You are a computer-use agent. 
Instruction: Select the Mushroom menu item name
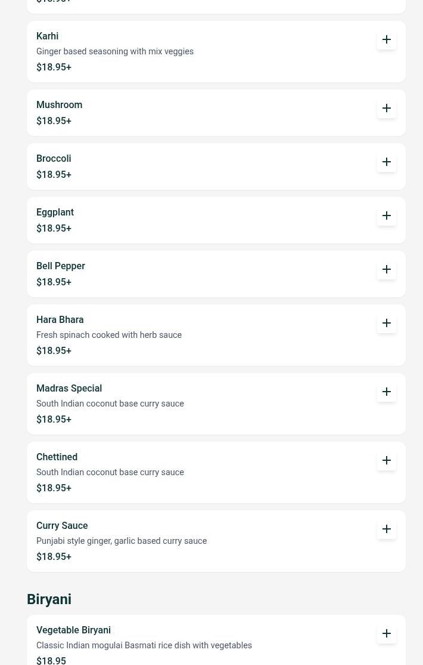coord(59,104)
